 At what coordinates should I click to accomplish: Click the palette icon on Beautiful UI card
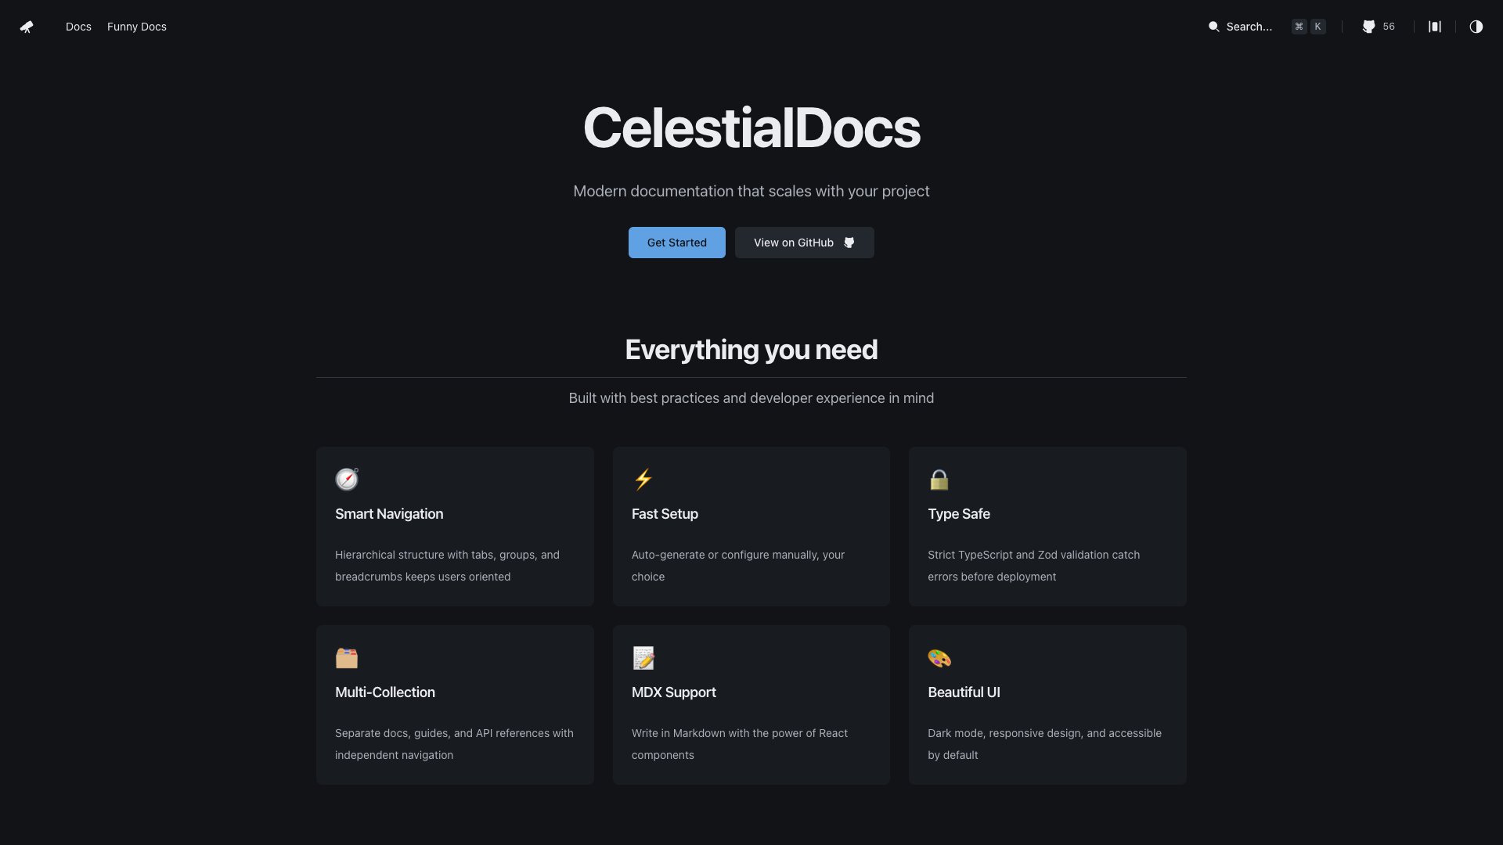click(x=939, y=658)
